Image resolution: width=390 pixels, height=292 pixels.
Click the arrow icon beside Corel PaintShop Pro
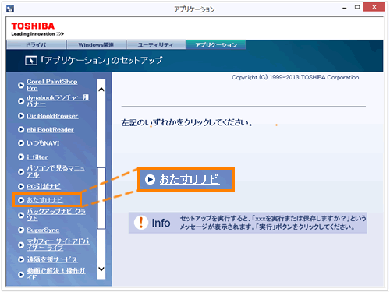[21, 85]
